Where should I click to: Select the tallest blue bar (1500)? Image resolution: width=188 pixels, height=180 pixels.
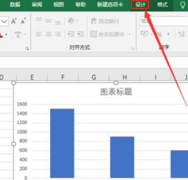[62, 143]
